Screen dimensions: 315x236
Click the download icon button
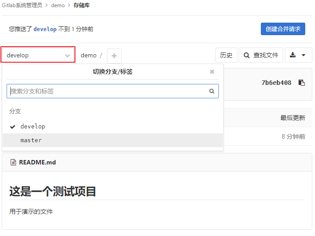click(x=293, y=55)
